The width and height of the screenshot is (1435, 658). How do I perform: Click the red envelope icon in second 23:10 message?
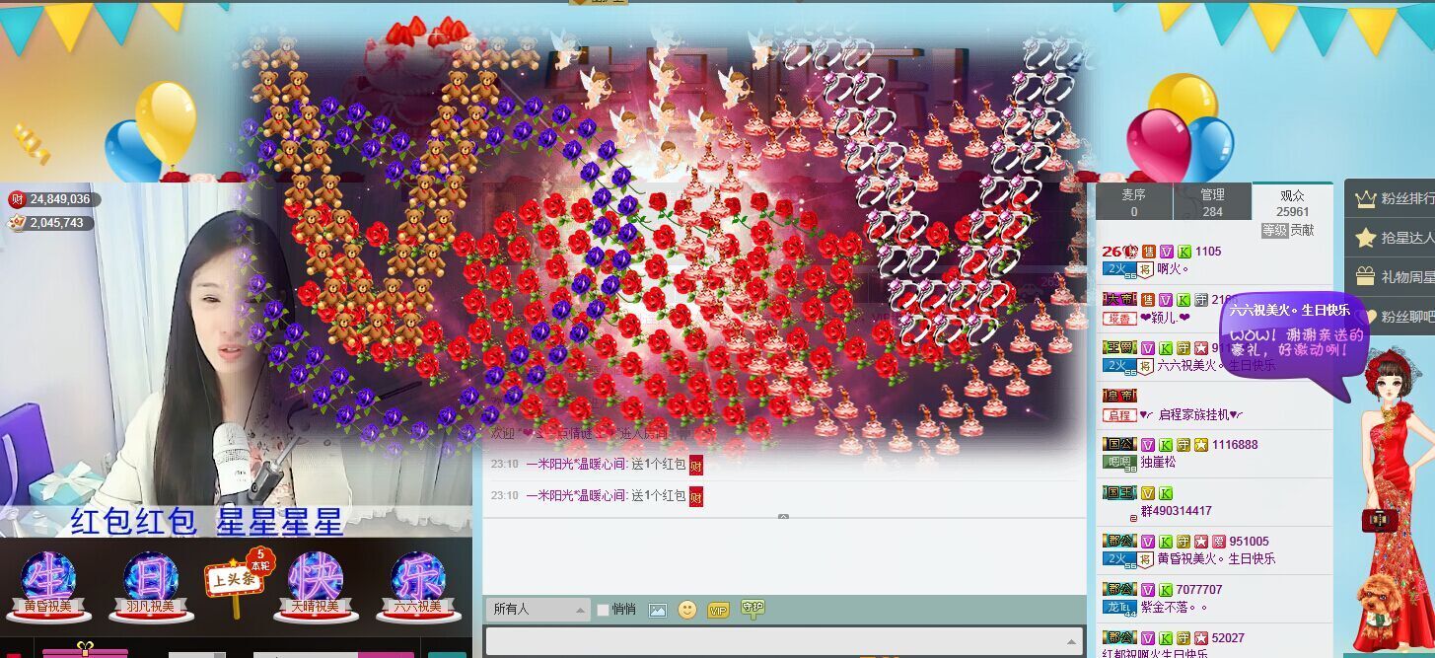[696, 496]
